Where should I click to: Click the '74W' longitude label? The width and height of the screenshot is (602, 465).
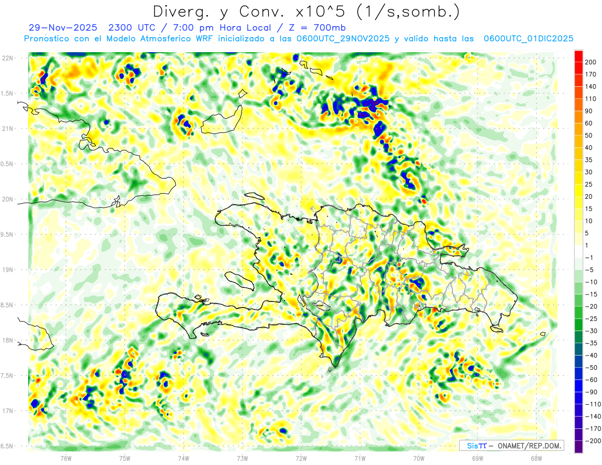(x=183, y=458)
